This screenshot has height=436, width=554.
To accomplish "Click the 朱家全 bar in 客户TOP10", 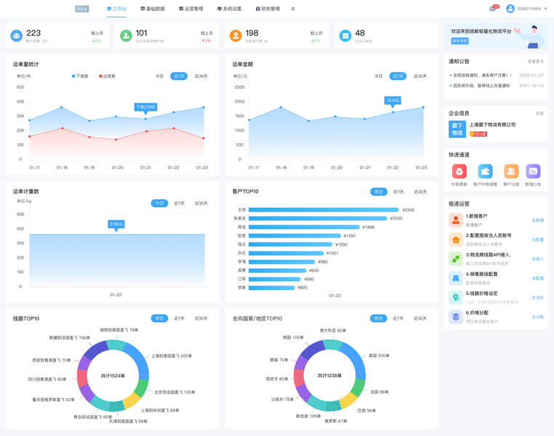I will (318, 219).
